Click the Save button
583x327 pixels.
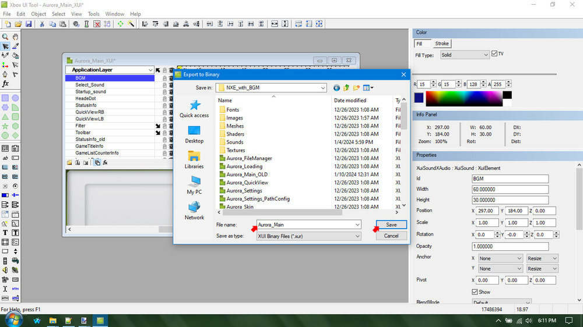click(391, 225)
